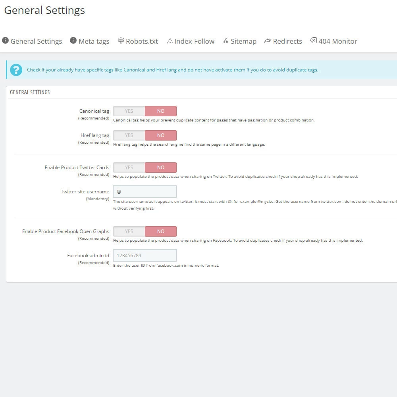
Task: Click the info icon beside Meta tags
Action: pyautogui.click(x=73, y=40)
